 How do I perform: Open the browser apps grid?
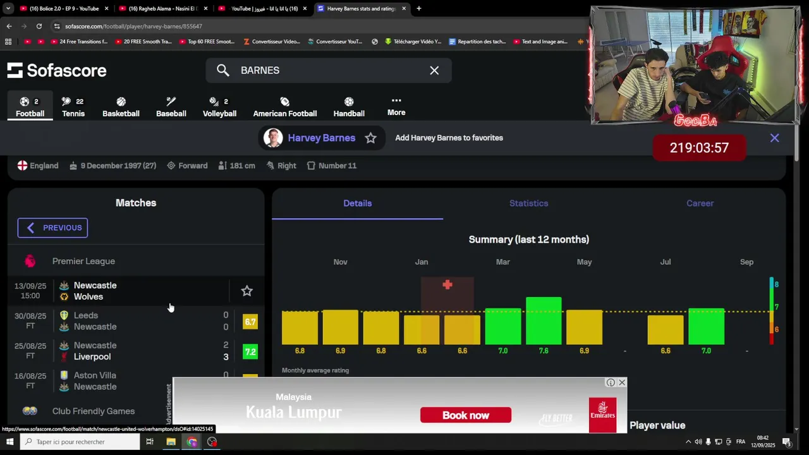click(8, 42)
